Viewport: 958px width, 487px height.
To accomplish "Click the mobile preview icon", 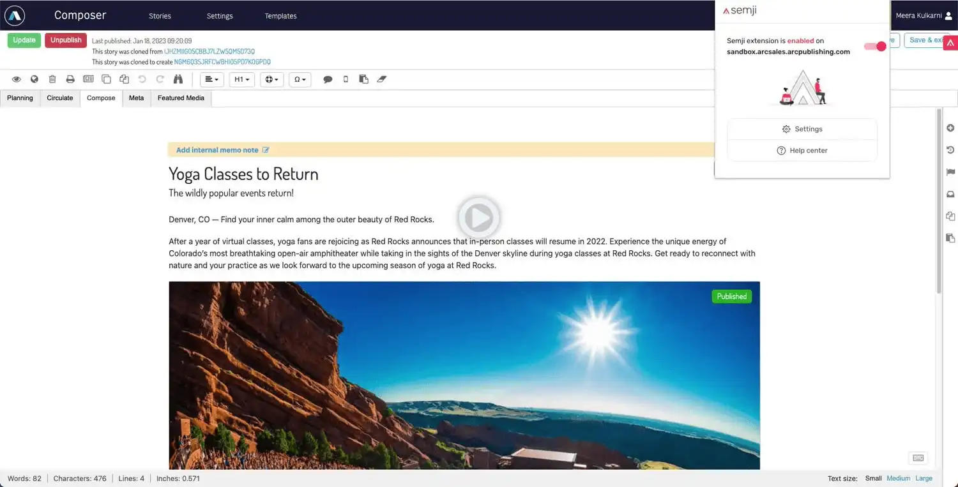I will coord(346,79).
